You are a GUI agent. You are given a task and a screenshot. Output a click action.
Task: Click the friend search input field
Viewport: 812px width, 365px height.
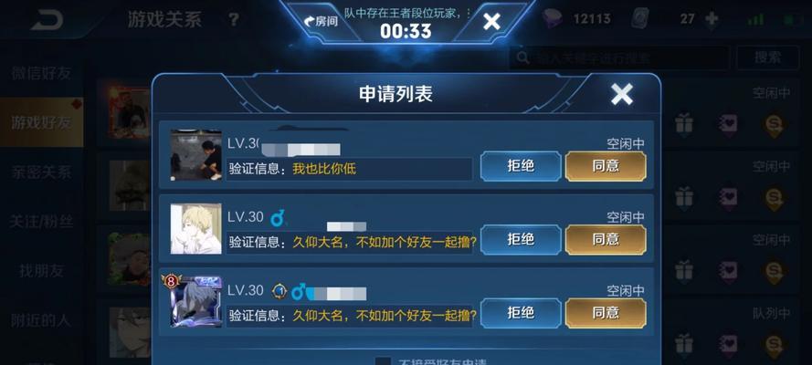pos(619,57)
